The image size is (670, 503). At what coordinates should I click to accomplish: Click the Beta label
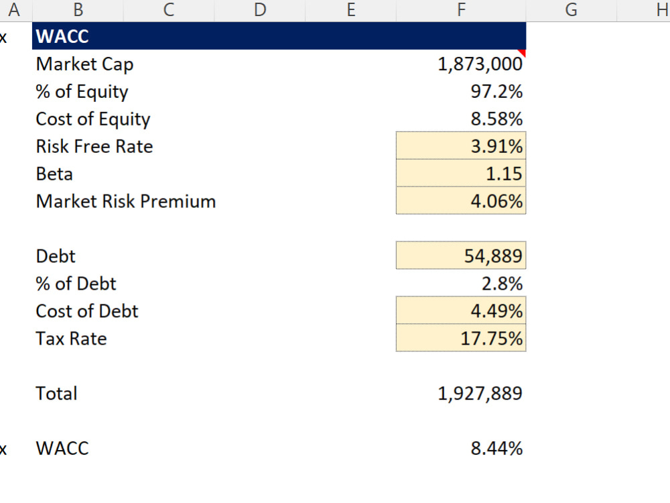click(54, 174)
